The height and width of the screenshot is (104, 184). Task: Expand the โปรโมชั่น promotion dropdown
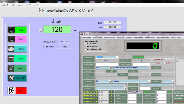[125, 88]
